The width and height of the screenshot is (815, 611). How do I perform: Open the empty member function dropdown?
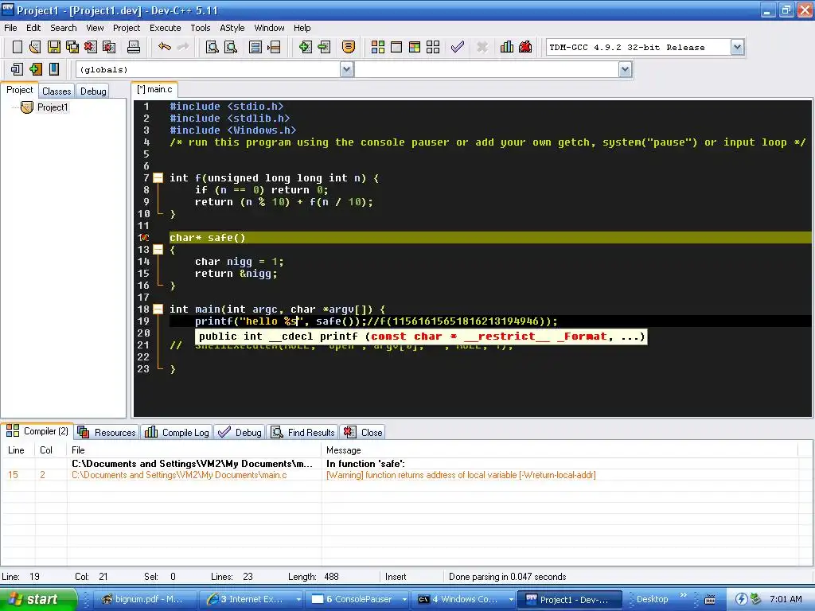coord(626,69)
